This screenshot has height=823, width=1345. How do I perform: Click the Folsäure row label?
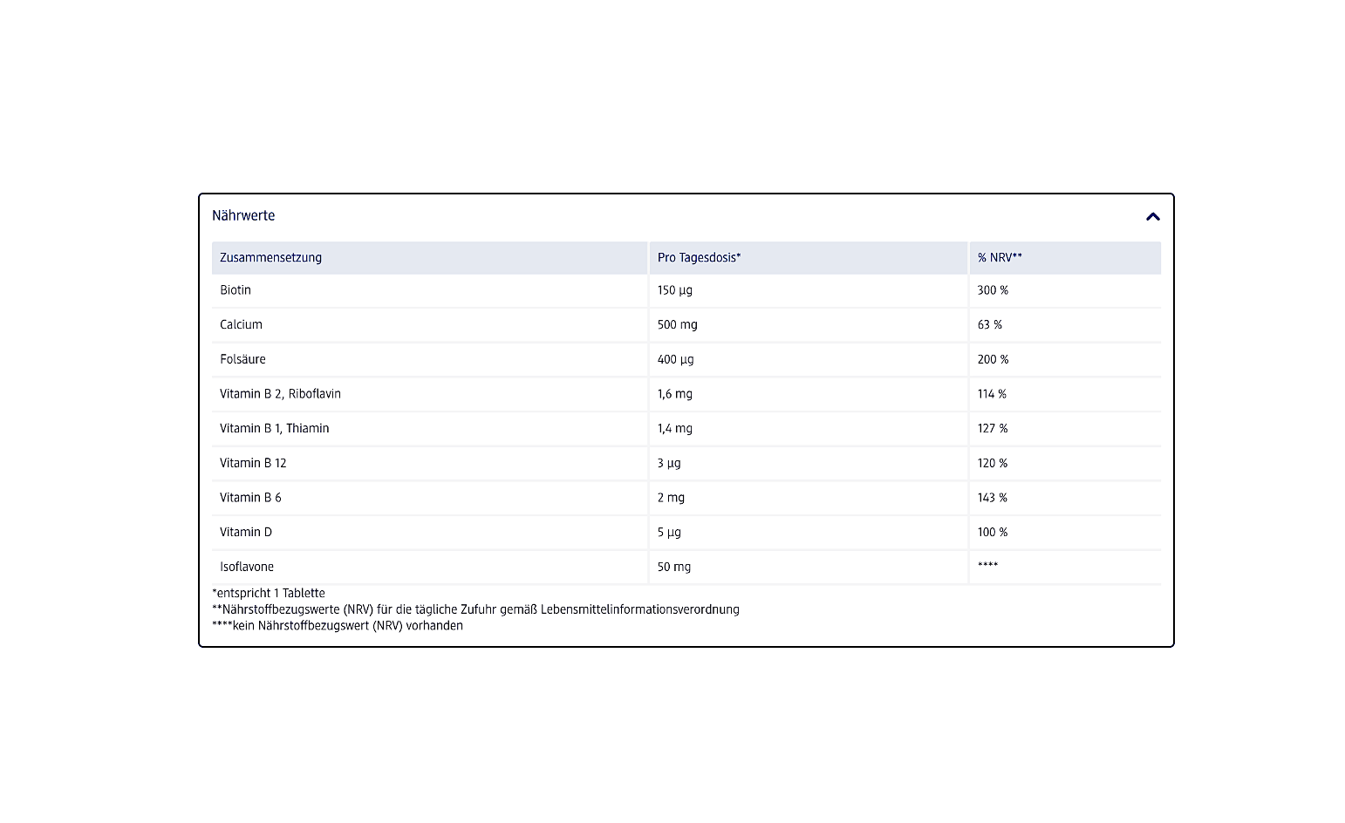pos(242,359)
